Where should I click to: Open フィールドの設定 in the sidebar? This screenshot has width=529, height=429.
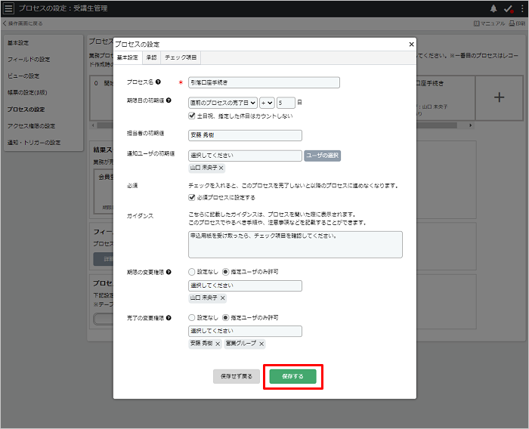(29, 60)
